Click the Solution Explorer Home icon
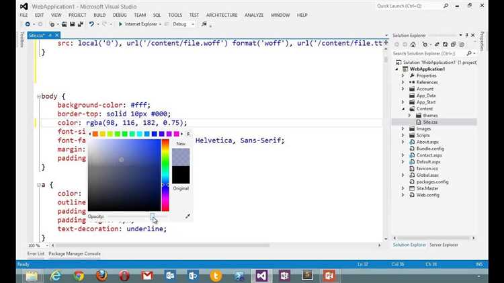Screen dimensions: 504x283 413,44
